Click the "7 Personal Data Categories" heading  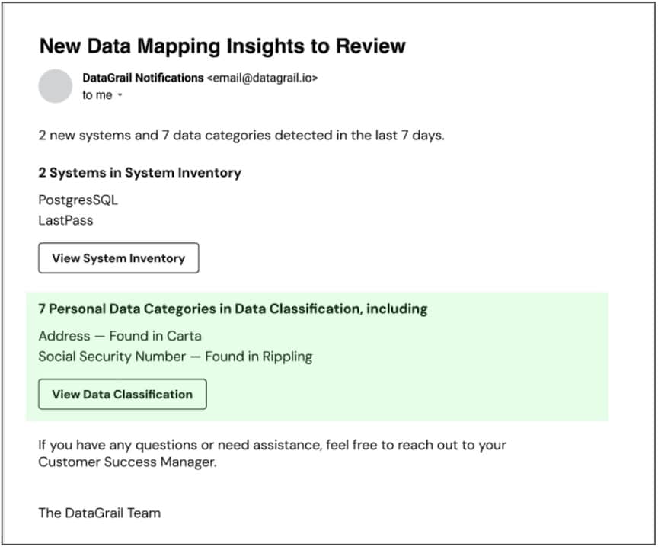point(232,309)
